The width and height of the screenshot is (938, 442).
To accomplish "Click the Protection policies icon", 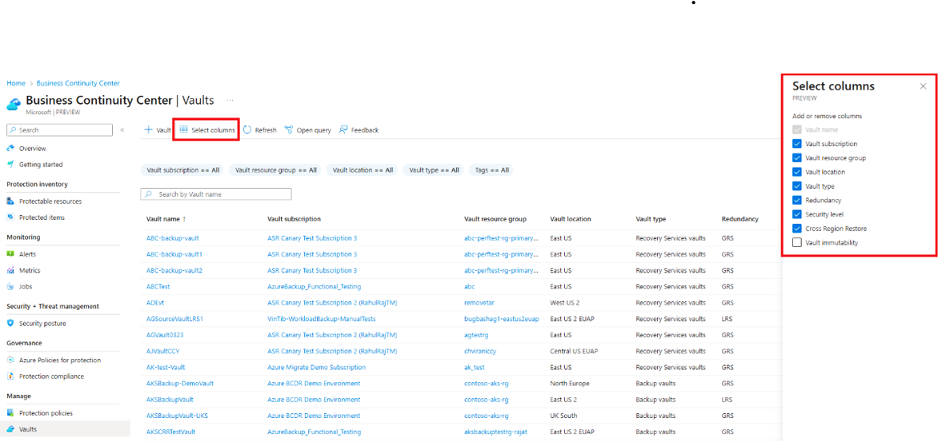I will [x=10, y=412].
